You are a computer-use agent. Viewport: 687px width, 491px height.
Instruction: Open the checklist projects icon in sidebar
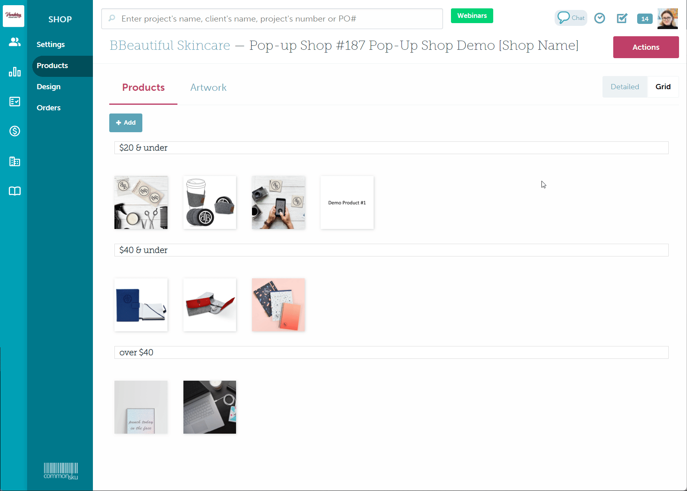coord(15,102)
